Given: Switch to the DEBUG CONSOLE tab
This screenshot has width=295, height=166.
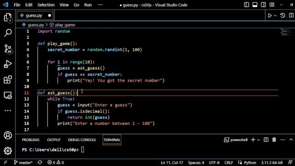Looking at the screenshot, I should click(x=82, y=140).
